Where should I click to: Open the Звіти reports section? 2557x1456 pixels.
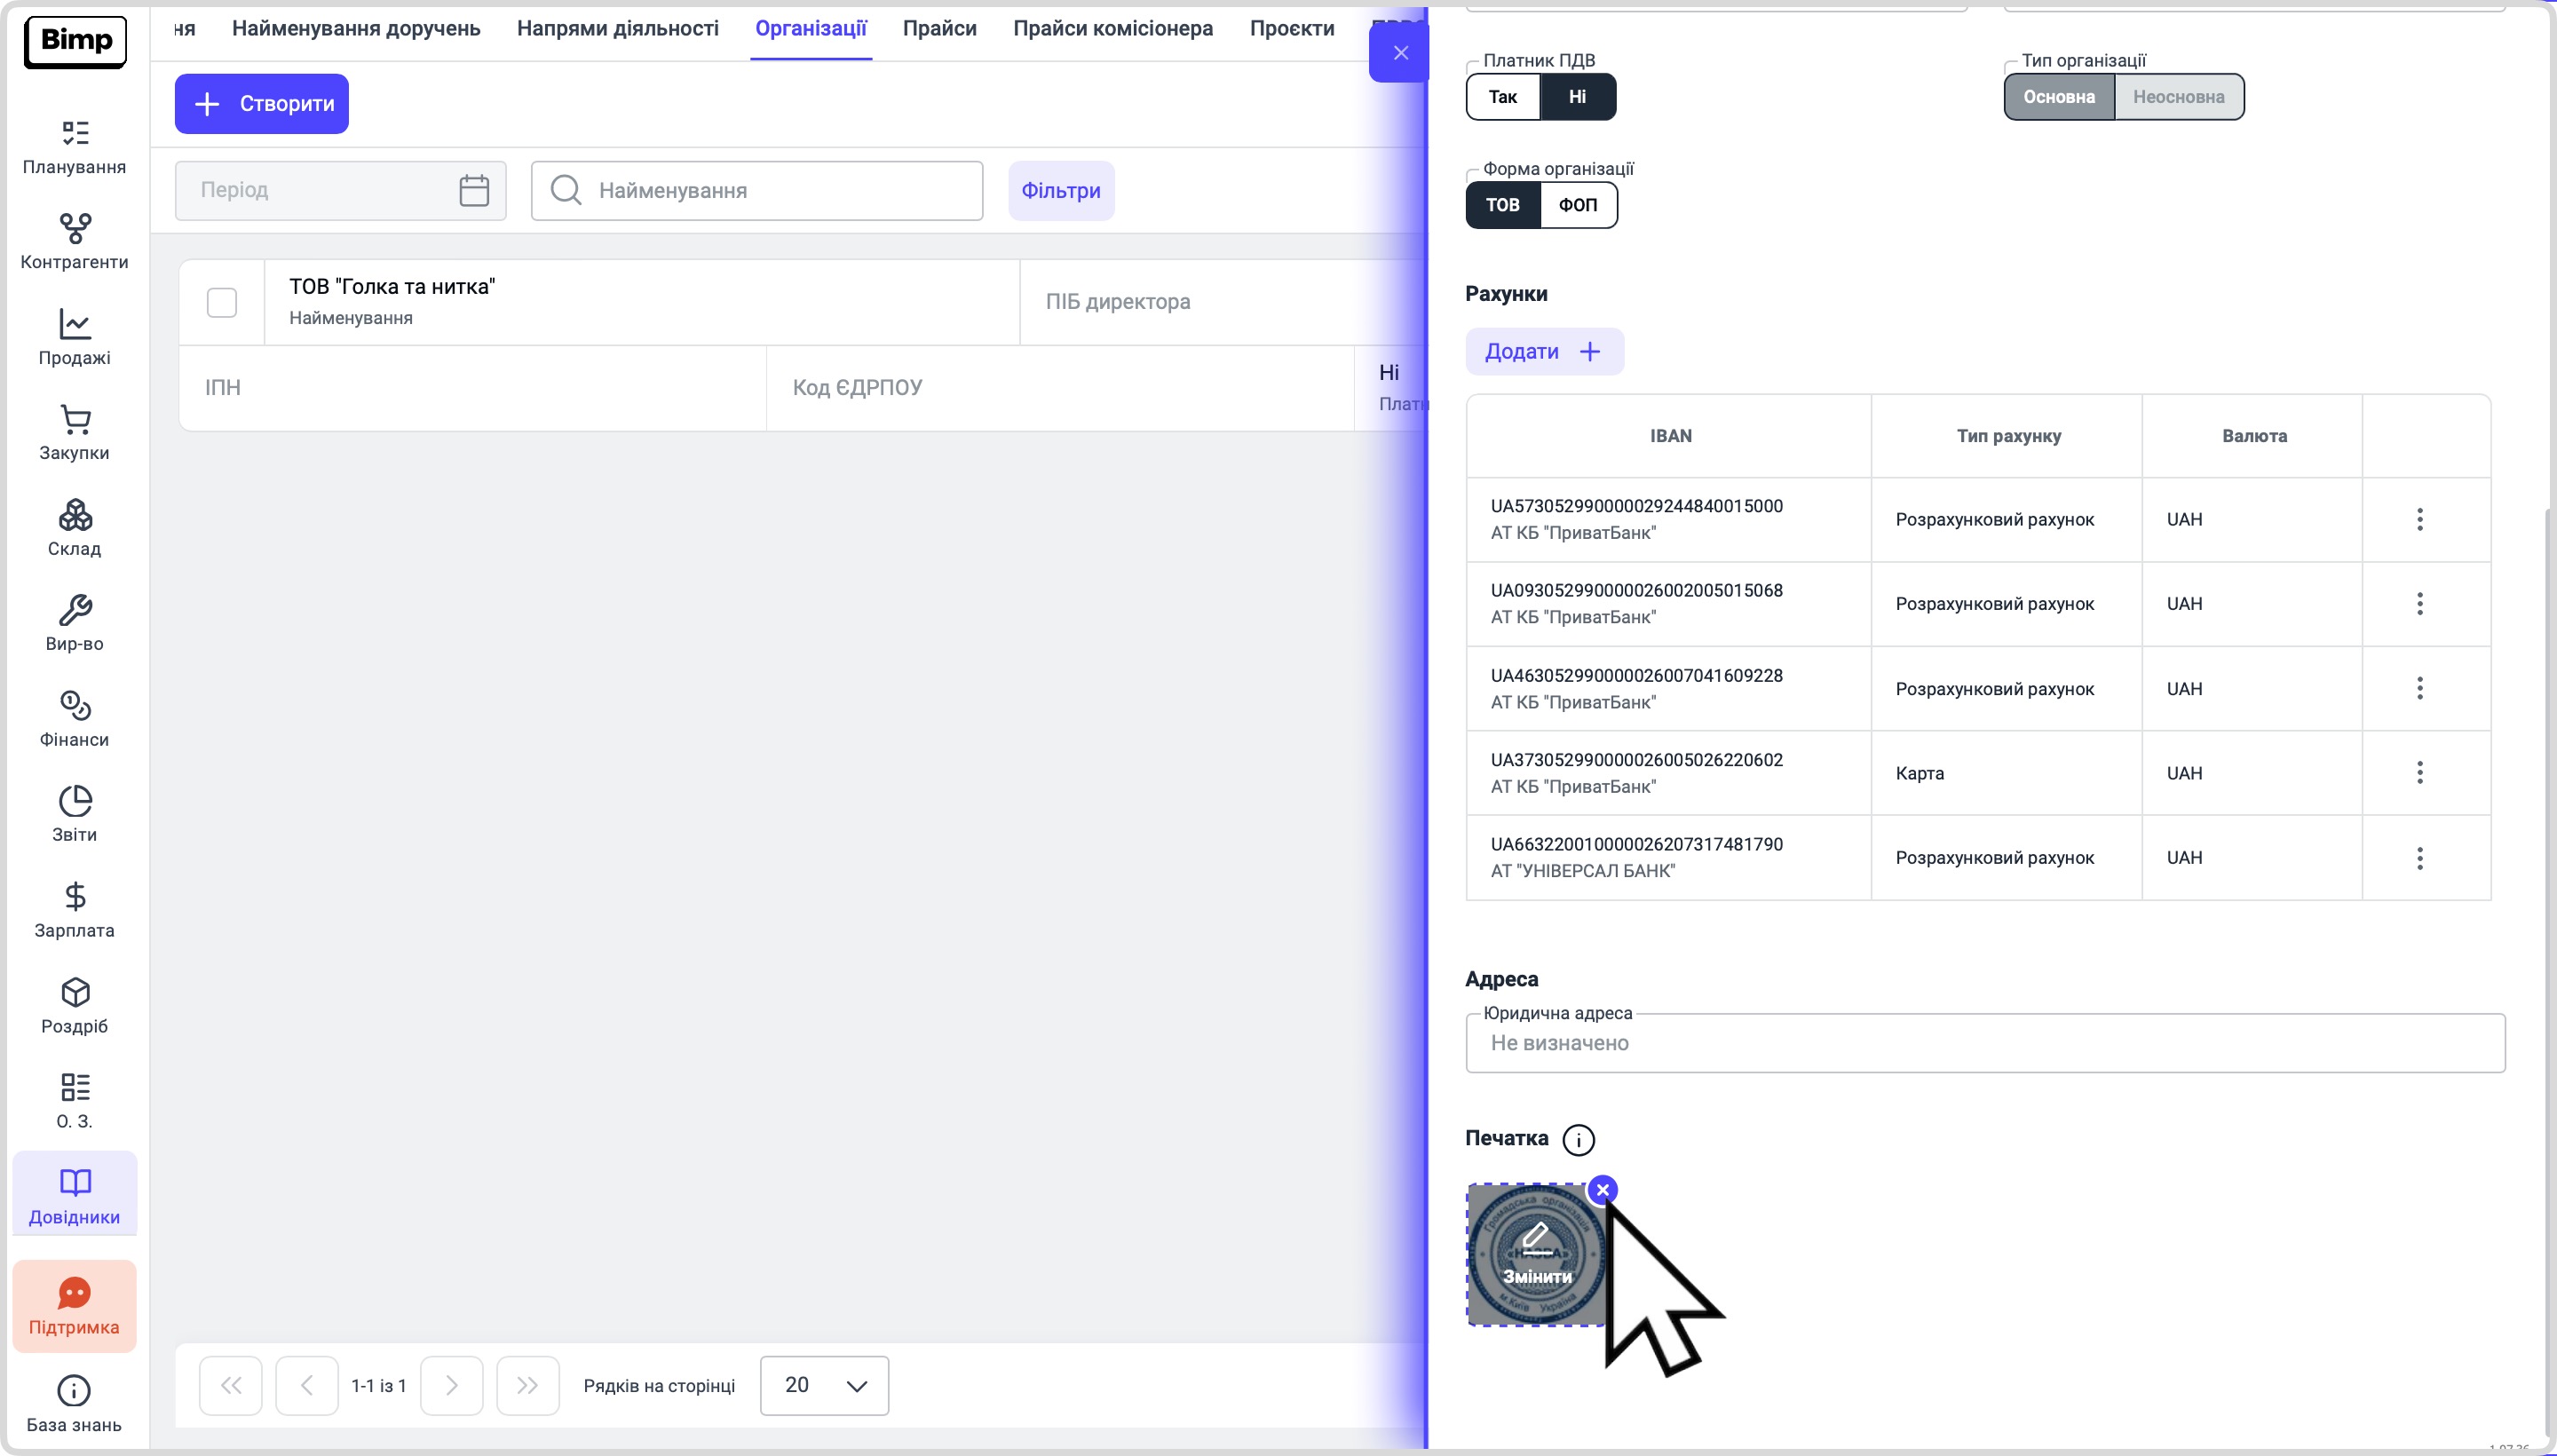74,816
